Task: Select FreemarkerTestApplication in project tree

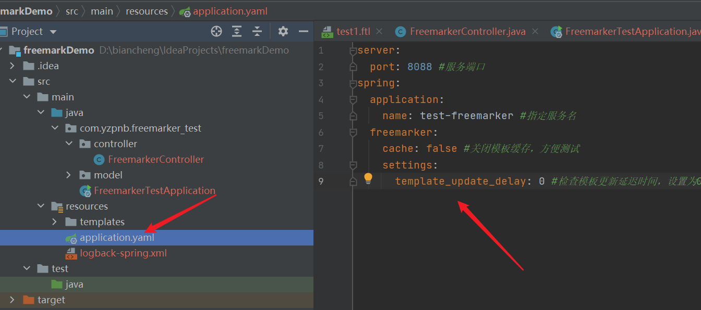Action: coord(154,191)
